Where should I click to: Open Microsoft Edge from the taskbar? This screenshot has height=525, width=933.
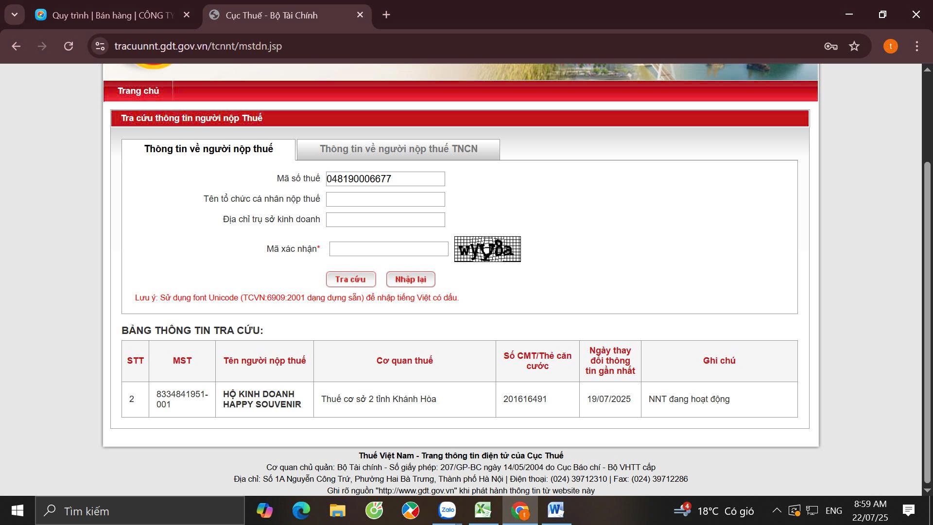point(301,510)
